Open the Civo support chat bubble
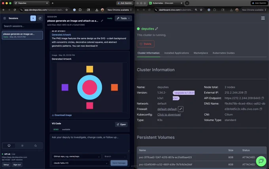 [x=261, y=161]
